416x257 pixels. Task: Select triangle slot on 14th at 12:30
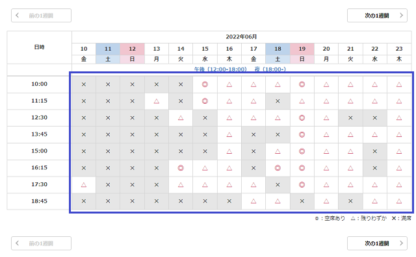[x=181, y=118]
